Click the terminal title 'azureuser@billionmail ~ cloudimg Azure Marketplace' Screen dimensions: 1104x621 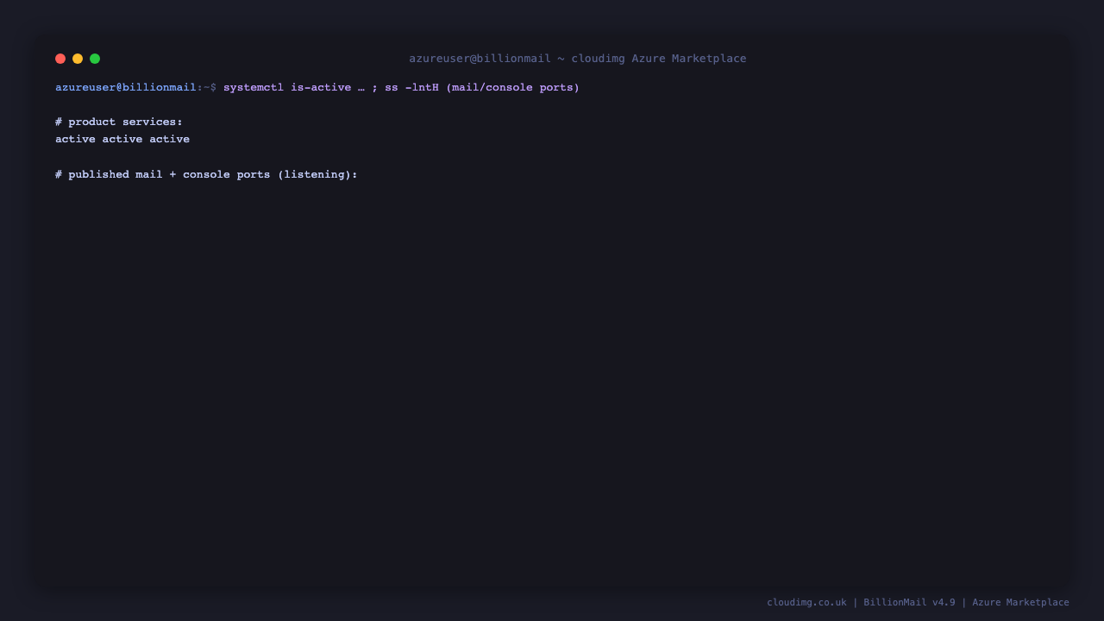tap(578, 59)
